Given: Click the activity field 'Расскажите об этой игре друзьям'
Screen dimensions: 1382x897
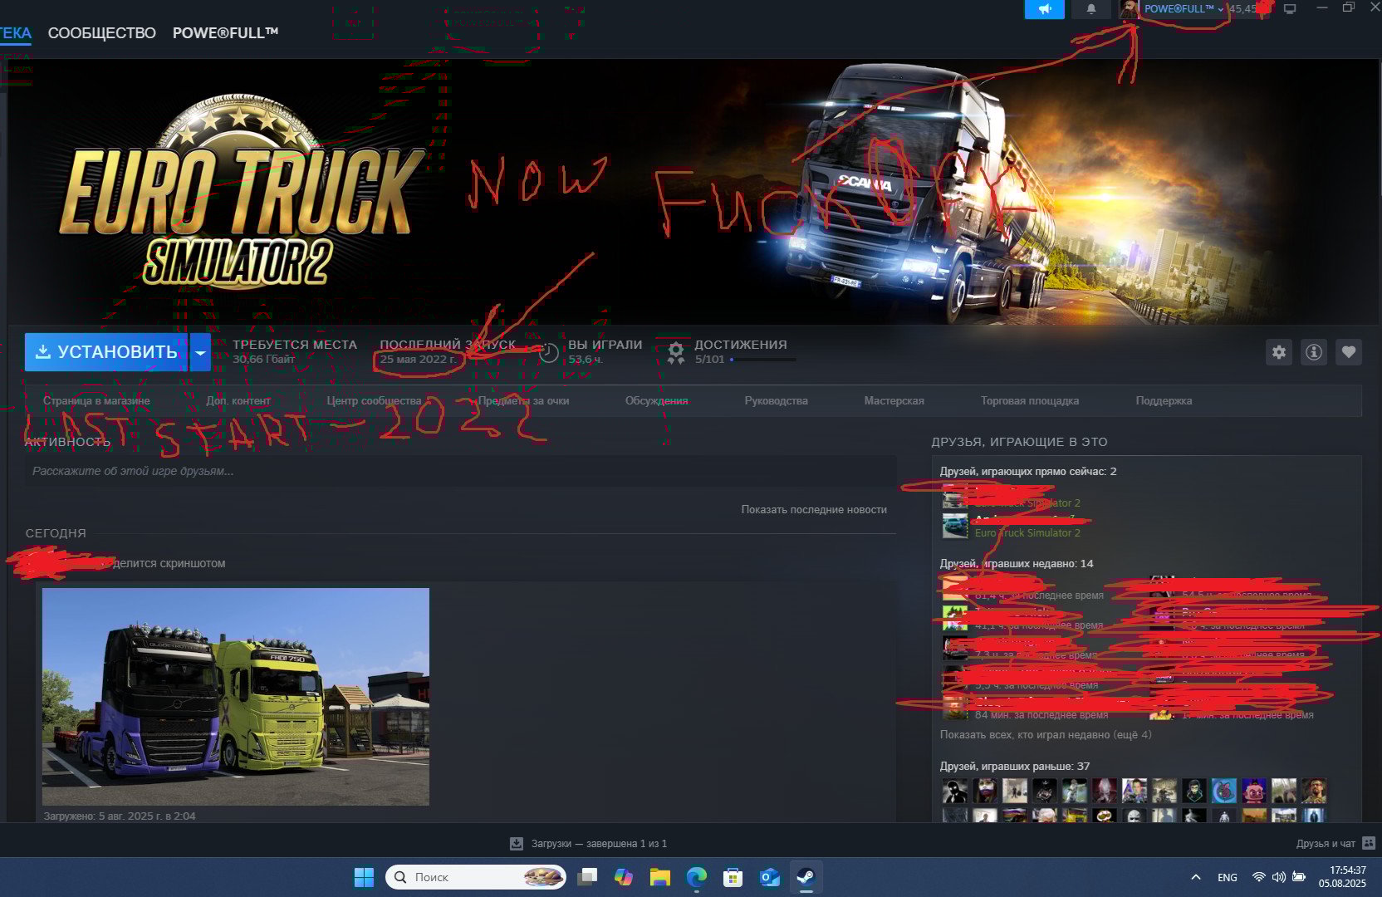Looking at the screenshot, I should [x=460, y=471].
